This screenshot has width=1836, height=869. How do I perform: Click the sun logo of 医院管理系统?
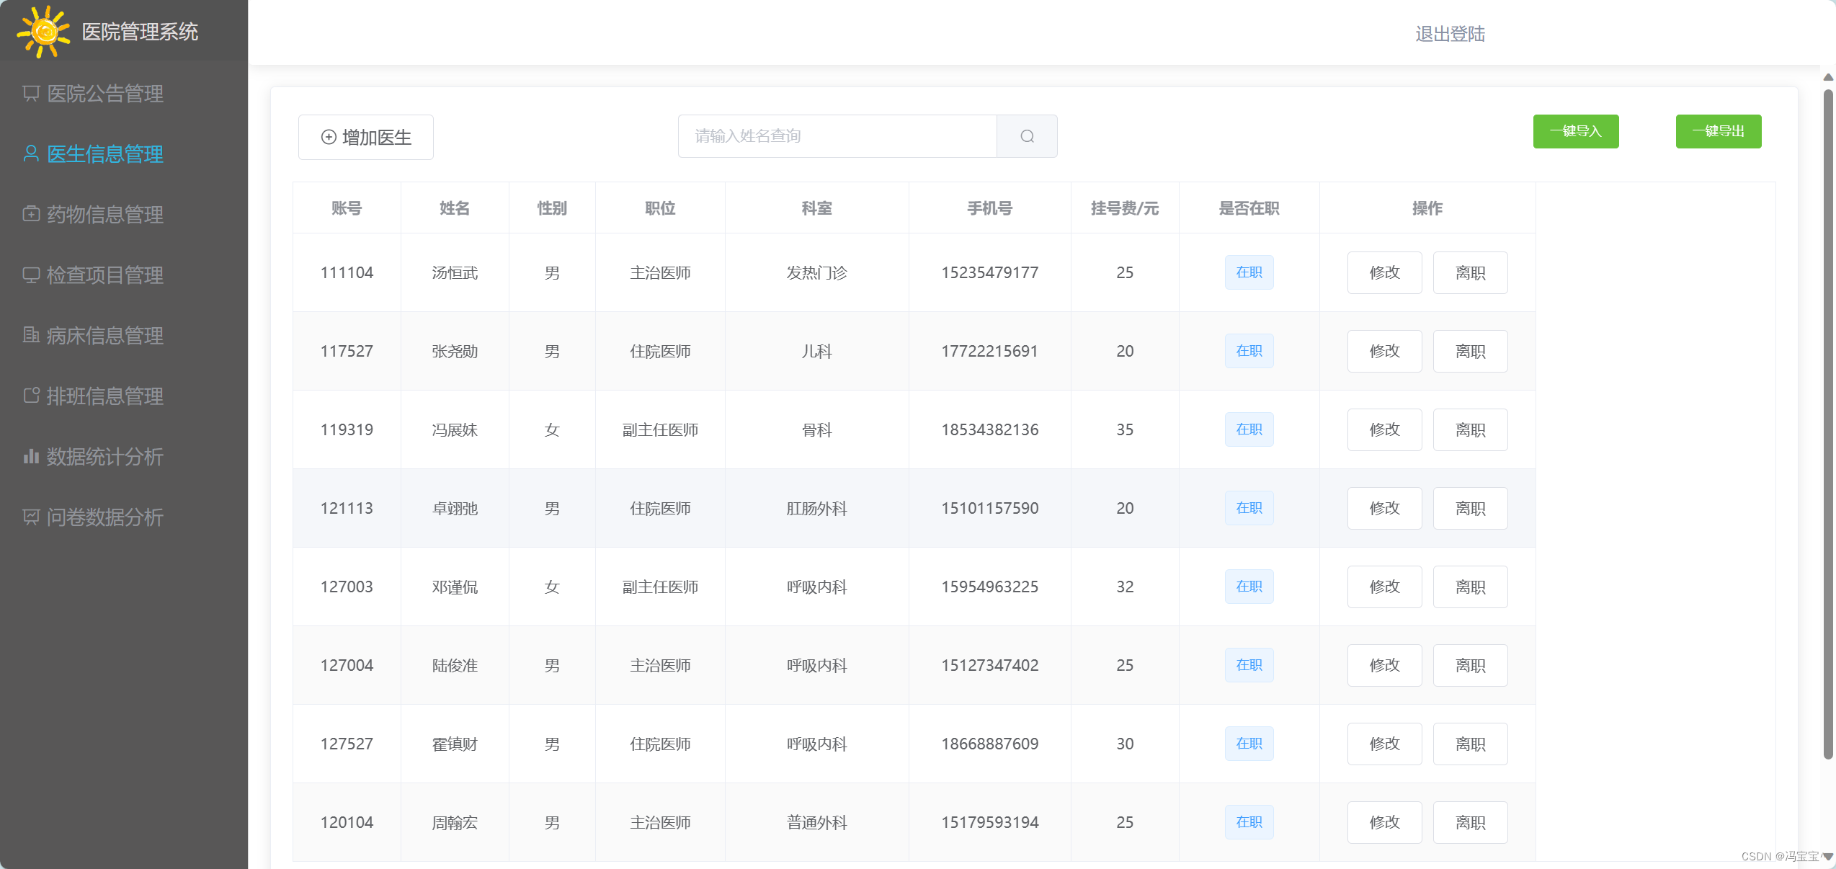[x=43, y=31]
